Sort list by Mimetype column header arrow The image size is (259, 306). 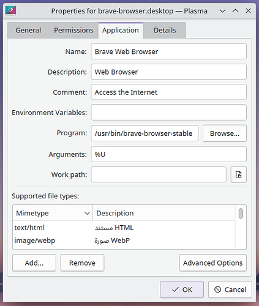coord(87,214)
